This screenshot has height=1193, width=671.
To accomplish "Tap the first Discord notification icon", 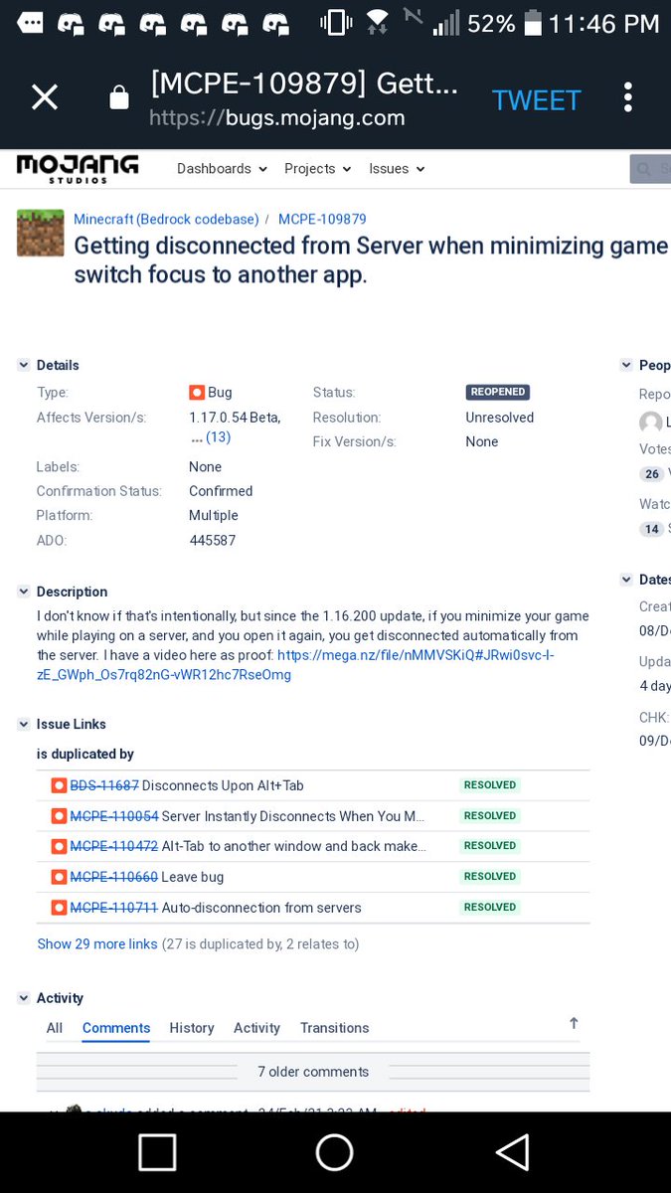I will (x=71, y=23).
